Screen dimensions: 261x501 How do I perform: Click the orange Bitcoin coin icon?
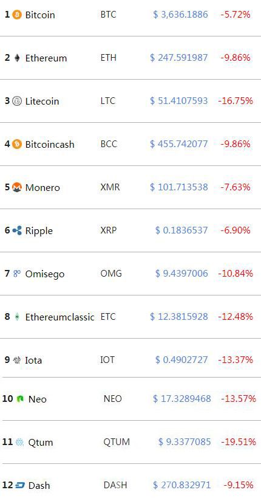pyautogui.click(x=17, y=15)
